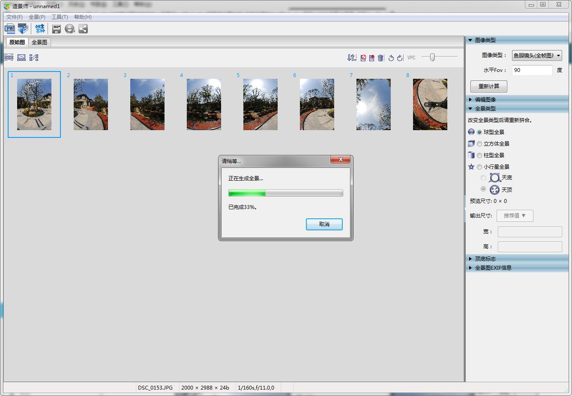Click the gray share icon in toolbar
Image resolution: width=572 pixels, height=396 pixels.
click(x=83, y=29)
